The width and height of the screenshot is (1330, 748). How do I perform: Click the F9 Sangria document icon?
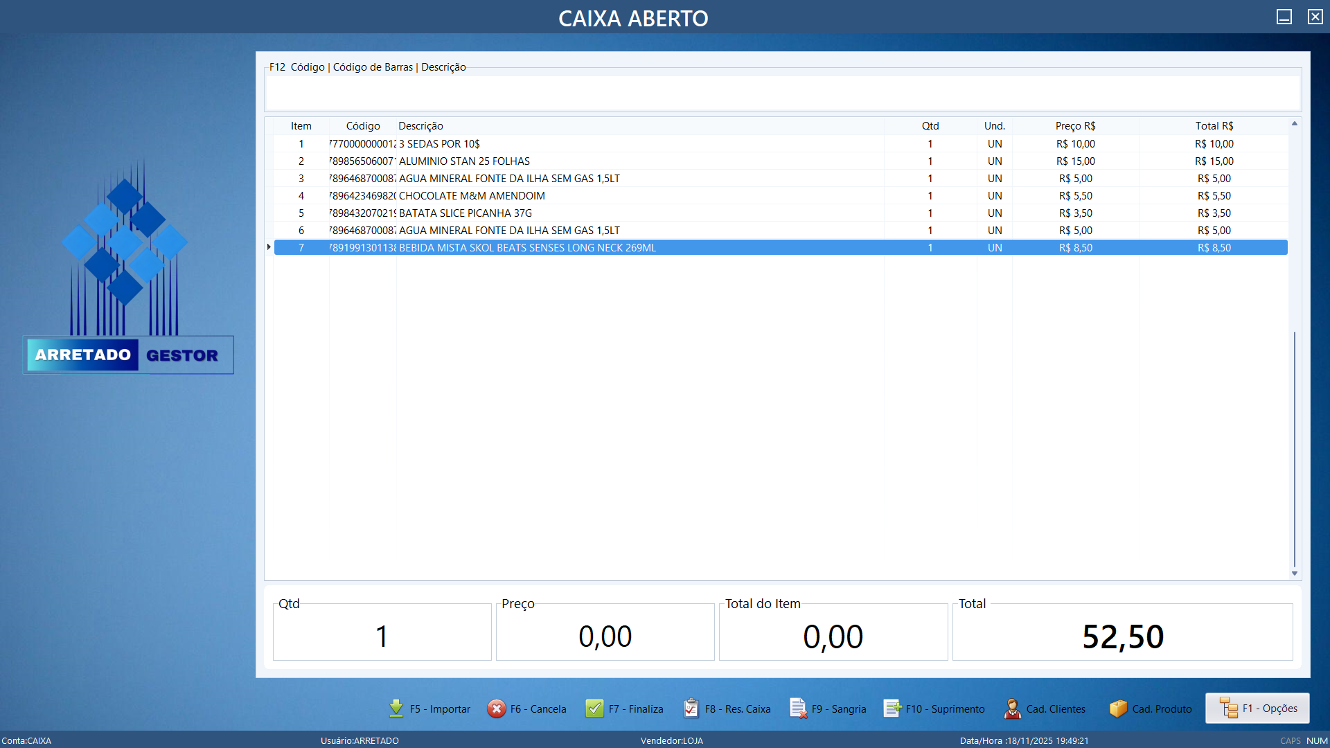(798, 709)
